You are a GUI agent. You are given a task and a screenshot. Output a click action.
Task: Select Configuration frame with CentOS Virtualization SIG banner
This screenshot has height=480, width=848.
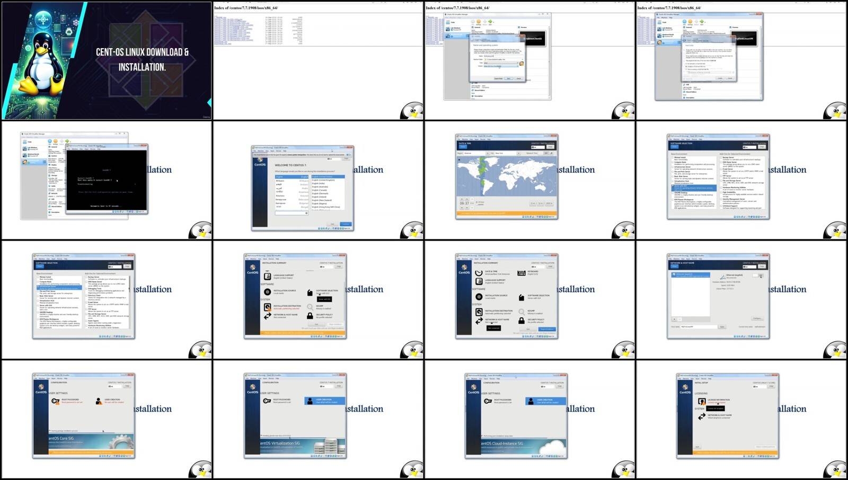(x=318, y=420)
